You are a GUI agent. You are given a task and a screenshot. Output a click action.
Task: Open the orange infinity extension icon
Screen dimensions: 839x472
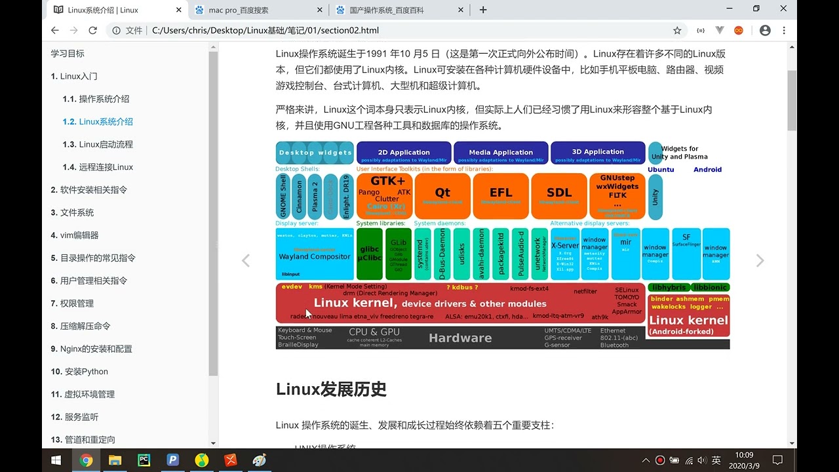pyautogui.click(x=739, y=30)
